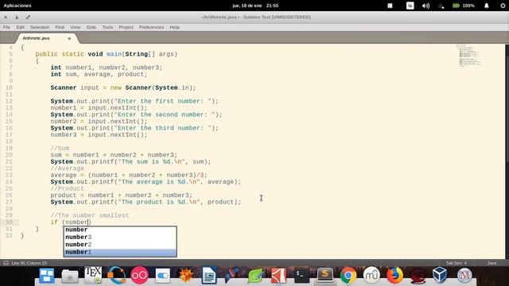Launch the orange starburst dock app
Viewport: 509px width, 286px height.
(x=185, y=276)
